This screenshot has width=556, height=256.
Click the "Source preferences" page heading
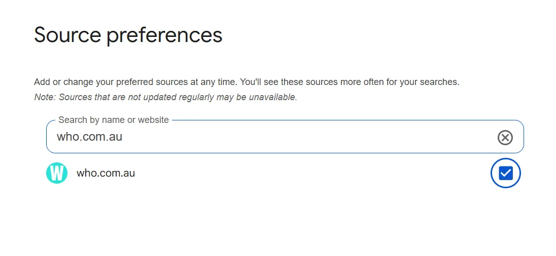128,35
